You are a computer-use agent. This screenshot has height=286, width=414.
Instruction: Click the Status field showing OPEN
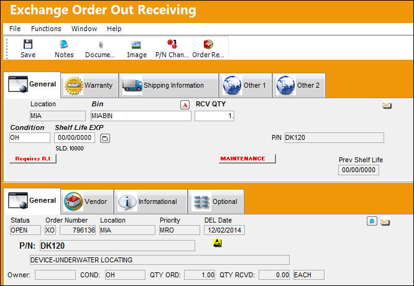point(25,230)
